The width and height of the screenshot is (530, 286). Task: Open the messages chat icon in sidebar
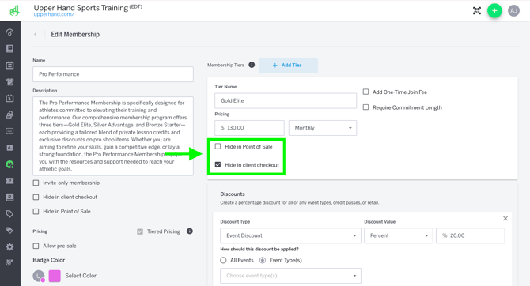tap(9, 131)
